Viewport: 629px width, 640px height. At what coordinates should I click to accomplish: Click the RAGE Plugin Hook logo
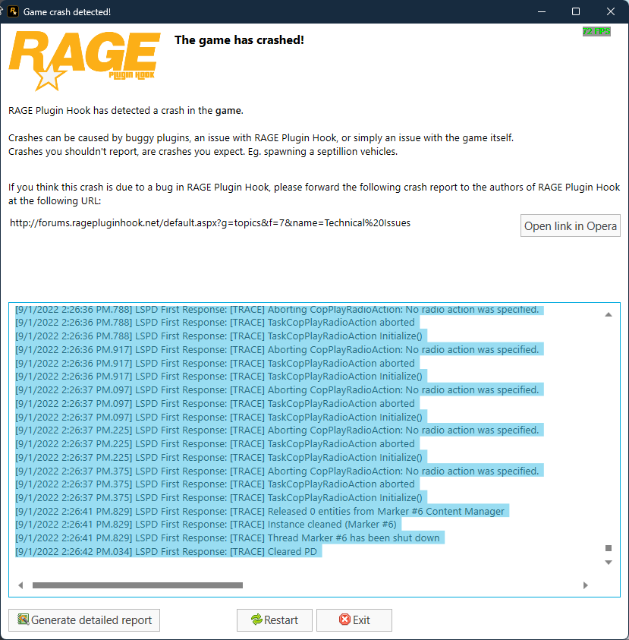(x=84, y=61)
